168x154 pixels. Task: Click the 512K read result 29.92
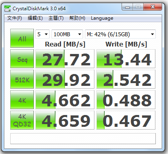tap(65, 79)
